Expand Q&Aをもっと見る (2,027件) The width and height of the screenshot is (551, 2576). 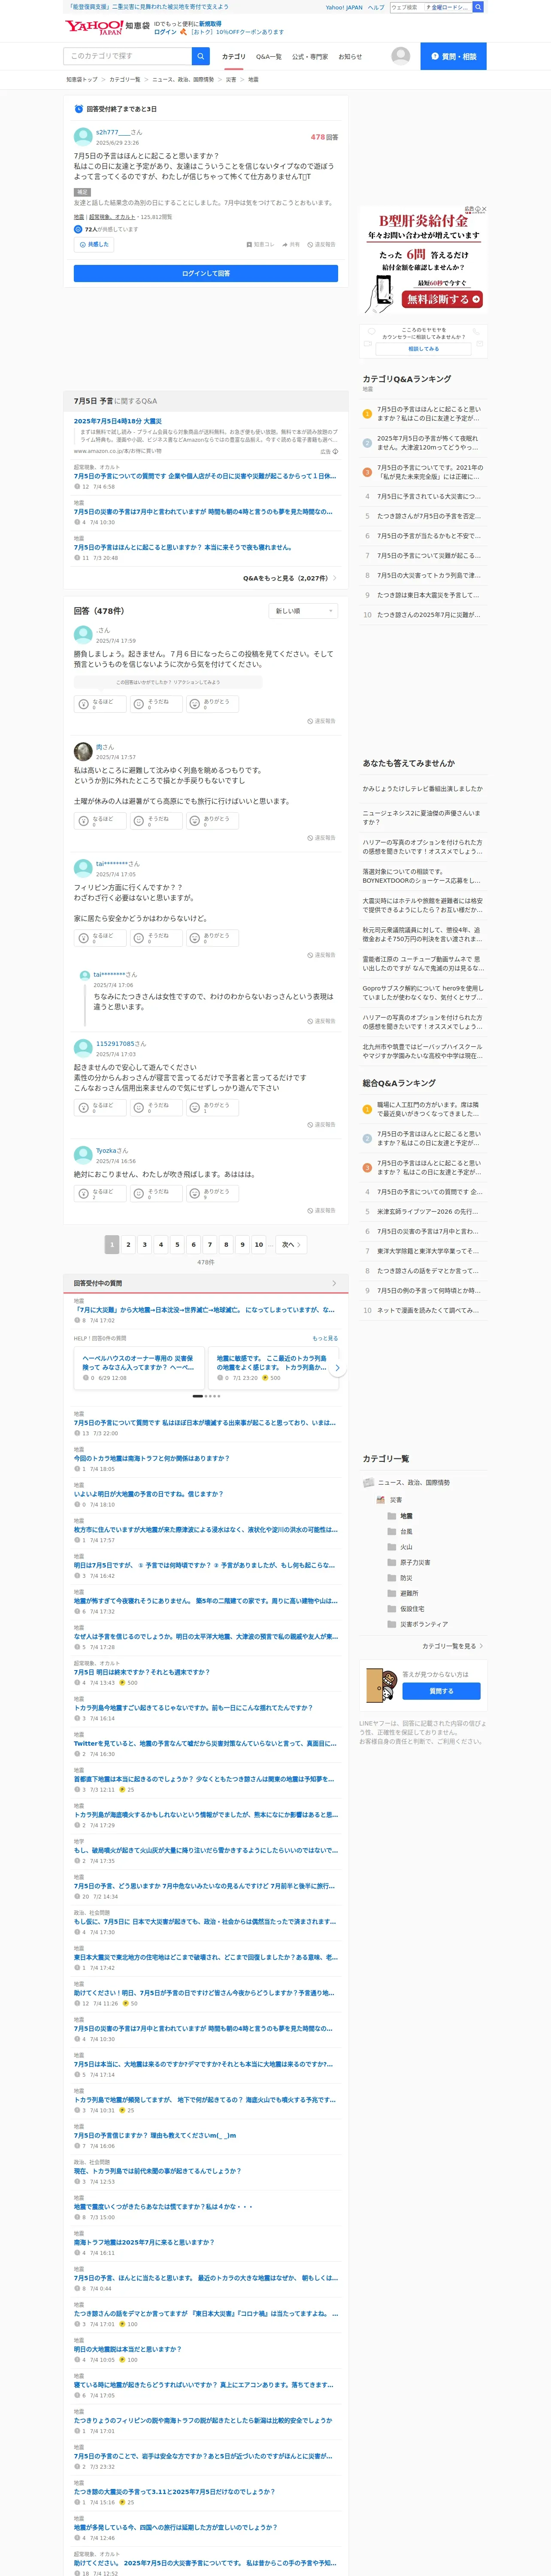coord(290,578)
